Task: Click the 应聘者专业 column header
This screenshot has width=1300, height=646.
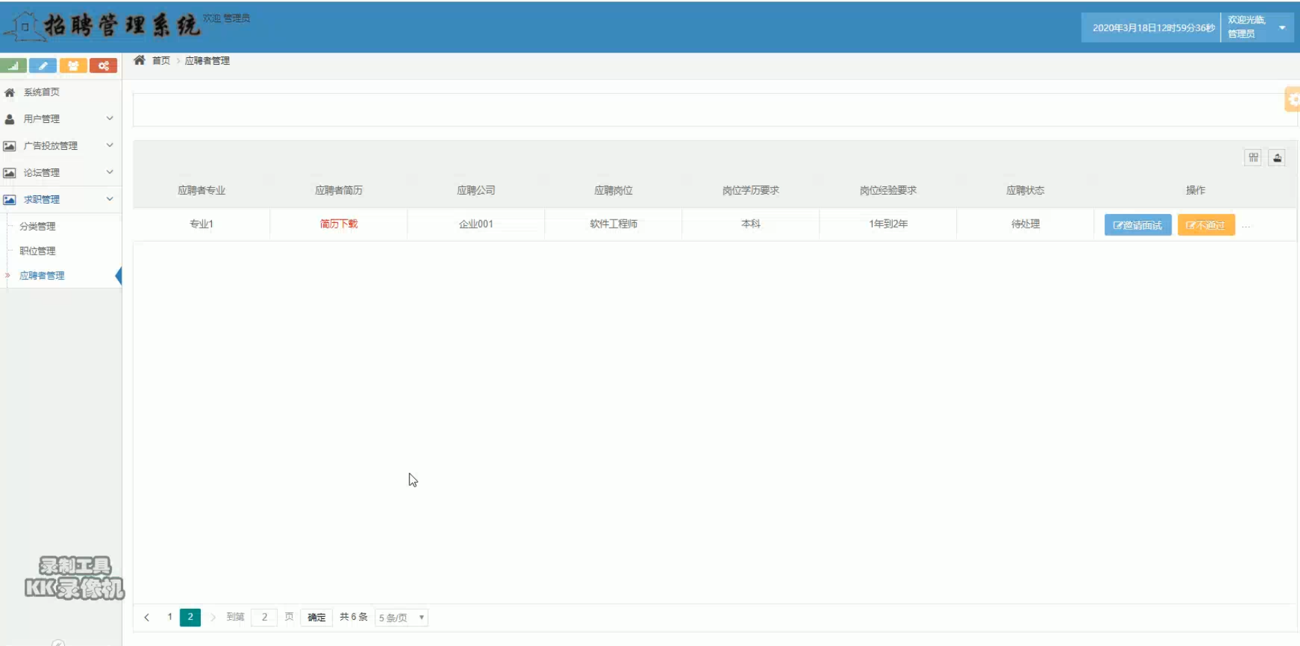Action: (x=202, y=190)
